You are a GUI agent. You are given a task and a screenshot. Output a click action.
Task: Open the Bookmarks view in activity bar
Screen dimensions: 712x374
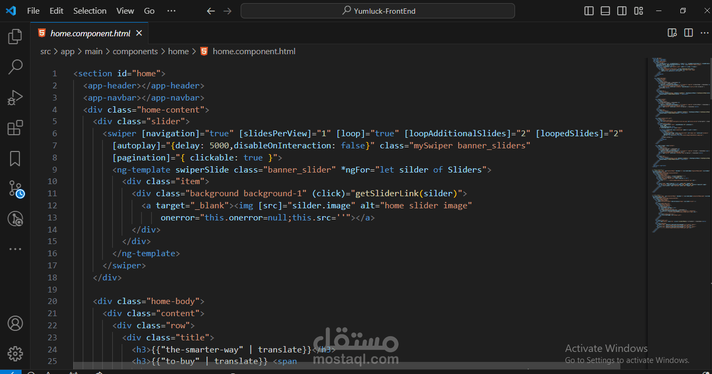tap(15, 158)
